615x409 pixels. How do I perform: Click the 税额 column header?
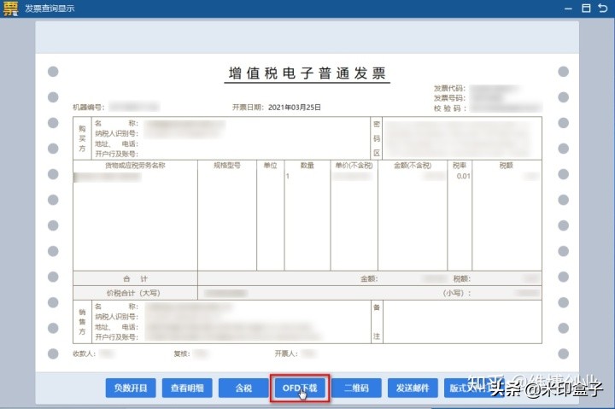tap(506, 165)
